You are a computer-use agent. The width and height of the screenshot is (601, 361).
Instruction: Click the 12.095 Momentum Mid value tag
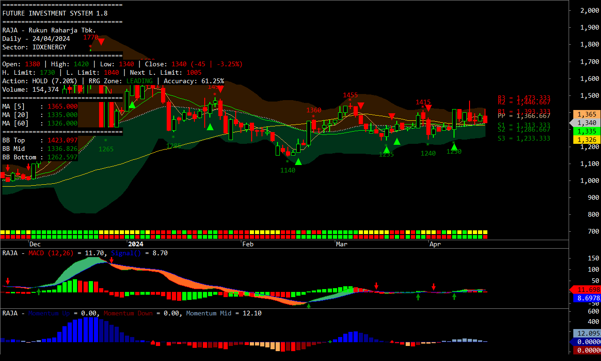586,333
